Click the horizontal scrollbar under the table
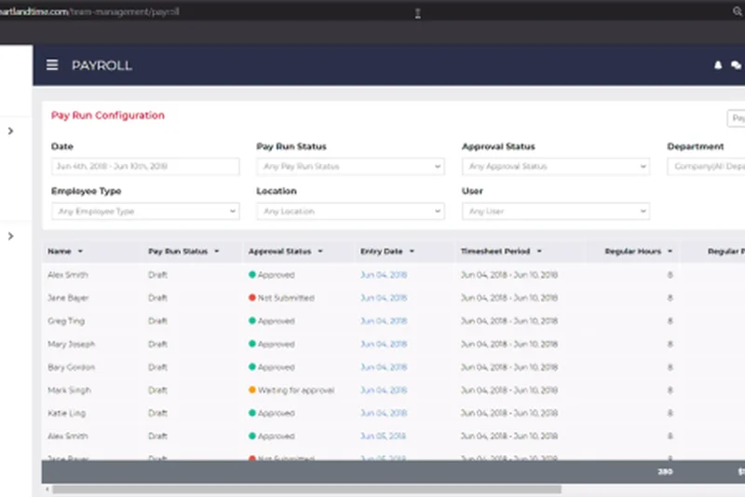This screenshot has width=745, height=497. [307, 489]
